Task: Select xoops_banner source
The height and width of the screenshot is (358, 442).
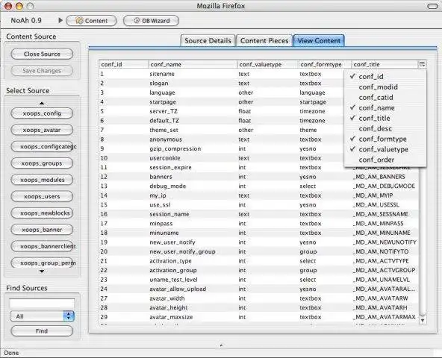Action: coord(42,230)
